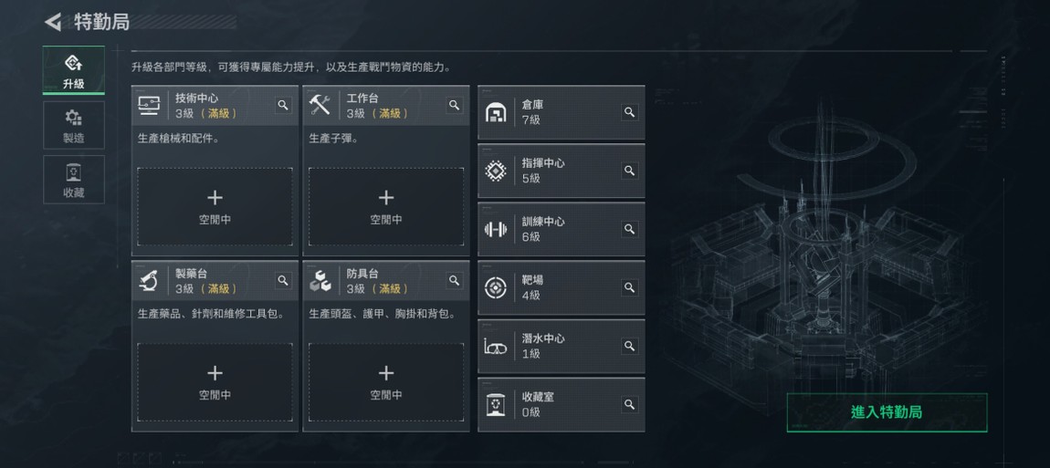
Task: Click the 工作台 empty 空閒中 slot
Action: click(x=386, y=206)
